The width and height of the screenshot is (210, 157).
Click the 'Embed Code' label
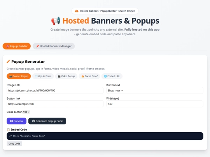(19, 129)
